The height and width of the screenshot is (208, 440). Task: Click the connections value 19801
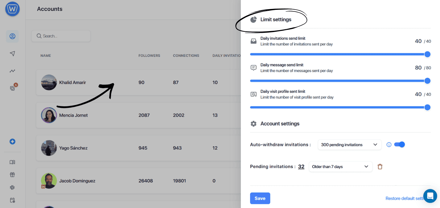coord(179,181)
